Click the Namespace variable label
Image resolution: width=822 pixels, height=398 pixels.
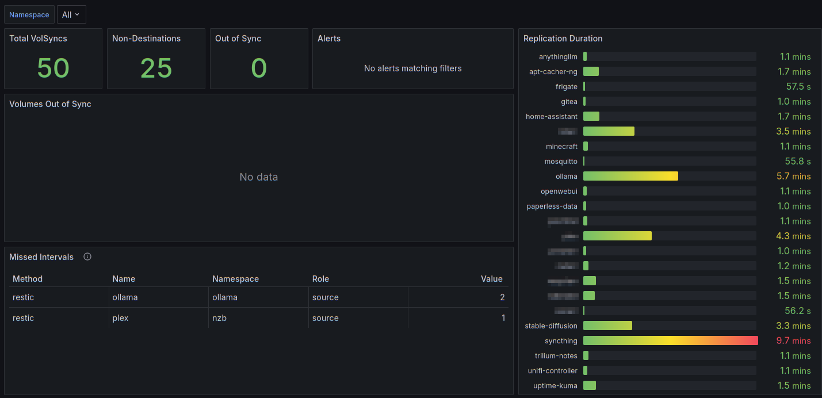(29, 15)
